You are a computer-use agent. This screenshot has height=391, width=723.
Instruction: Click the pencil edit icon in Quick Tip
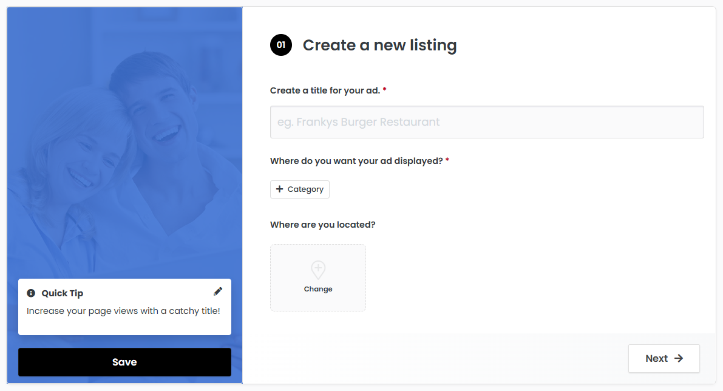(218, 291)
